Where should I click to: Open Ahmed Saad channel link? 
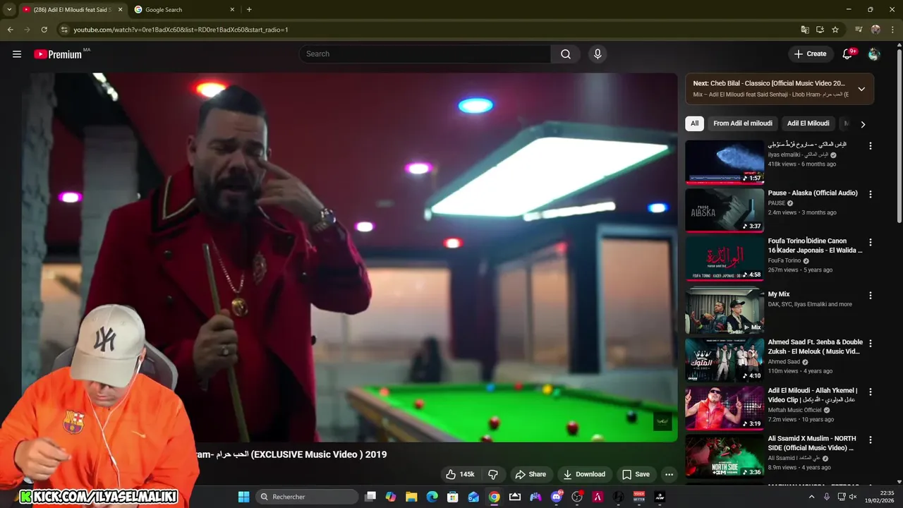click(784, 362)
